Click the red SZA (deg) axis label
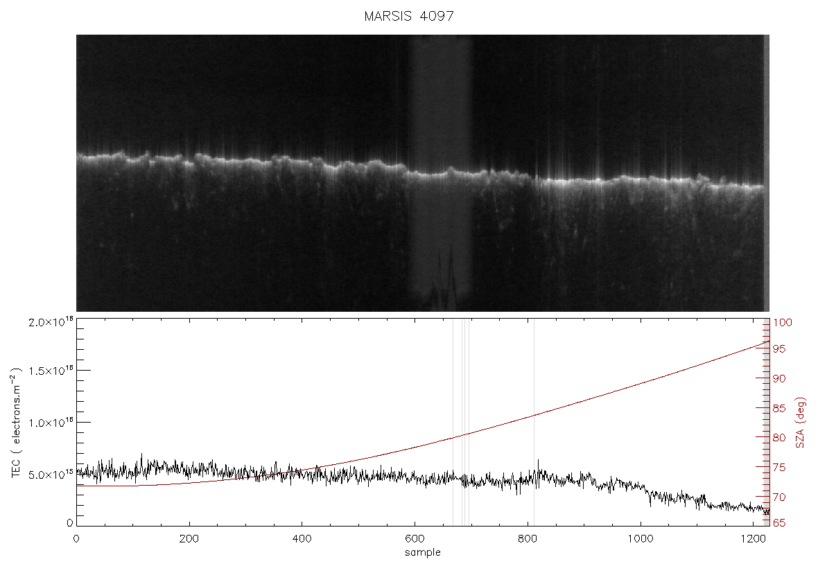Image resolution: width=818 pixels, height=575 pixels. pyautogui.click(x=800, y=423)
